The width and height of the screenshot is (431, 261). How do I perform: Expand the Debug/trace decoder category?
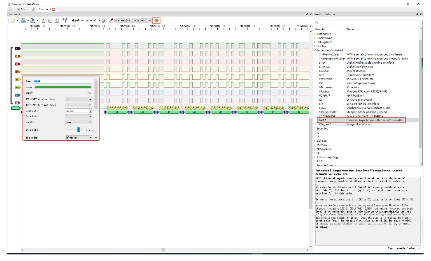pyautogui.click(x=315, y=42)
